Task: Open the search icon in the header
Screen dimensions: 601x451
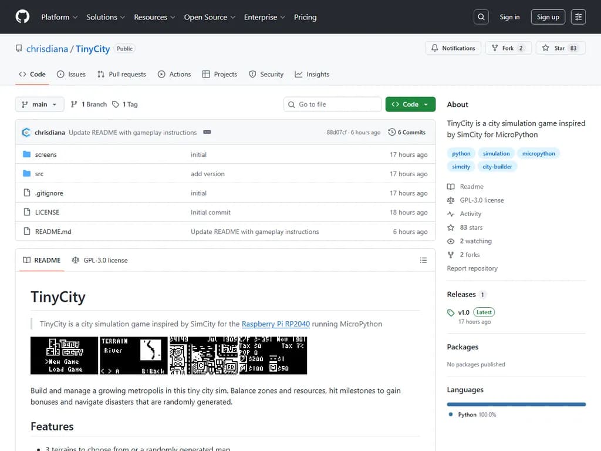Action: (x=481, y=16)
